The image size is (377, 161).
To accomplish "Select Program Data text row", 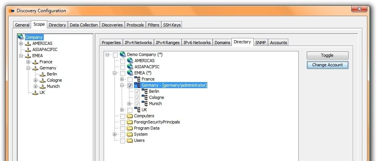I will (x=146, y=128).
